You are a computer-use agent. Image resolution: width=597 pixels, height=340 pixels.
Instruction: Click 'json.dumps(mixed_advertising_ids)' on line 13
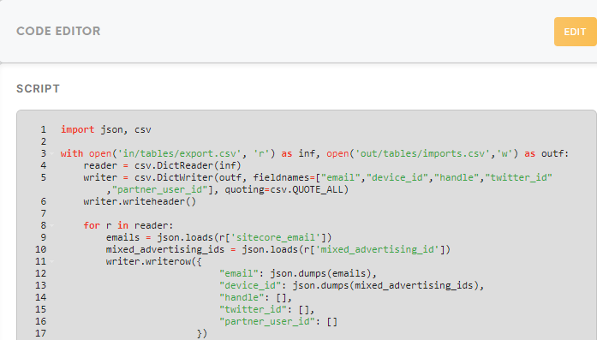pyautogui.click(x=385, y=285)
